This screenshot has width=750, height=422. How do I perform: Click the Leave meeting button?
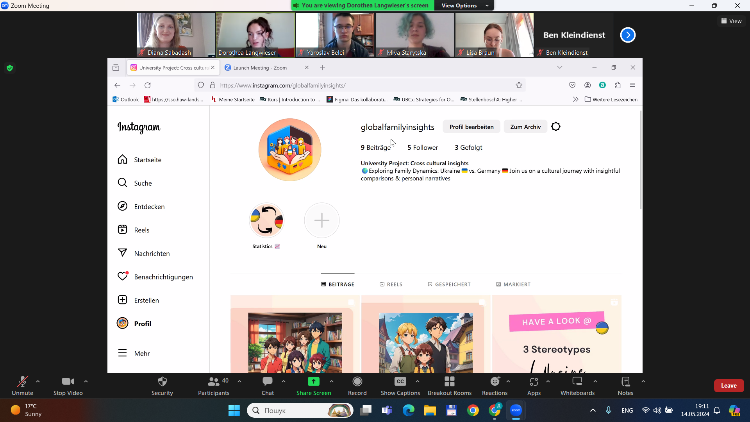point(729,386)
